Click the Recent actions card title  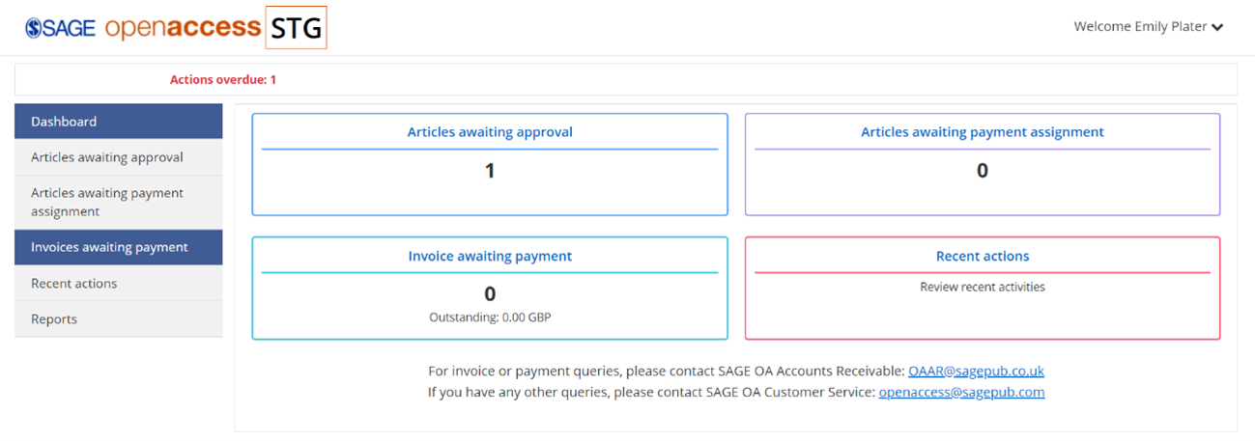[x=983, y=257]
